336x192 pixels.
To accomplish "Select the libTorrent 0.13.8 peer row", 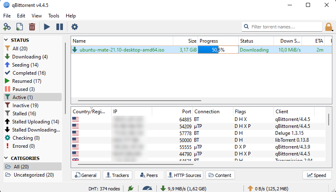I will (x=198, y=140).
